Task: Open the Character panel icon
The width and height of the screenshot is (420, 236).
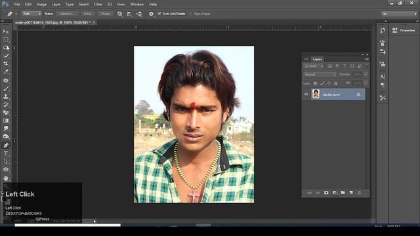Action: pyautogui.click(x=383, y=77)
